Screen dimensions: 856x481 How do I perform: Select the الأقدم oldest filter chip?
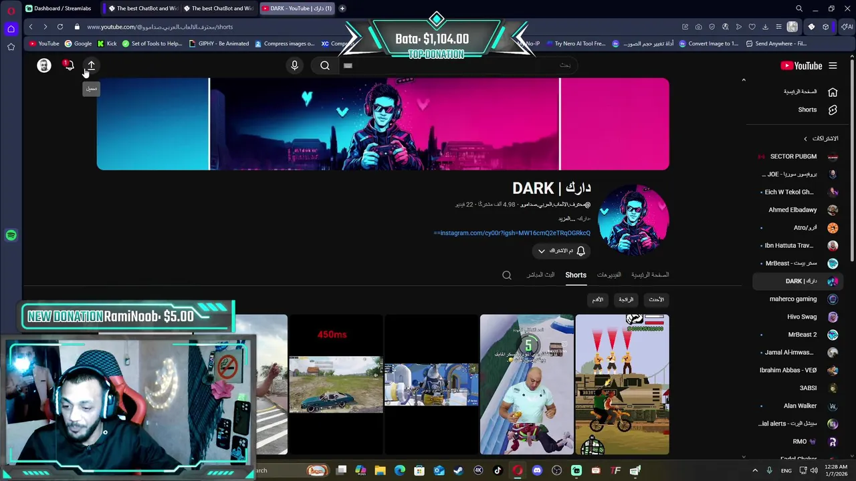tap(597, 299)
